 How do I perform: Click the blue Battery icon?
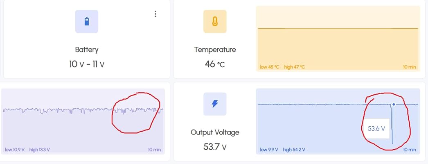(86, 21)
